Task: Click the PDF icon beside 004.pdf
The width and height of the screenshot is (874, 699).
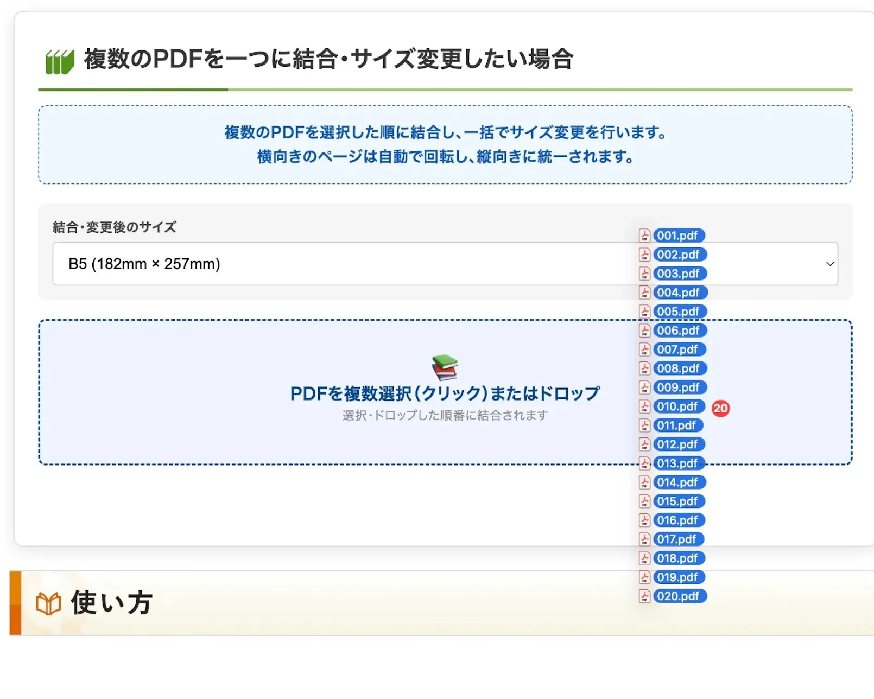Action: [644, 293]
